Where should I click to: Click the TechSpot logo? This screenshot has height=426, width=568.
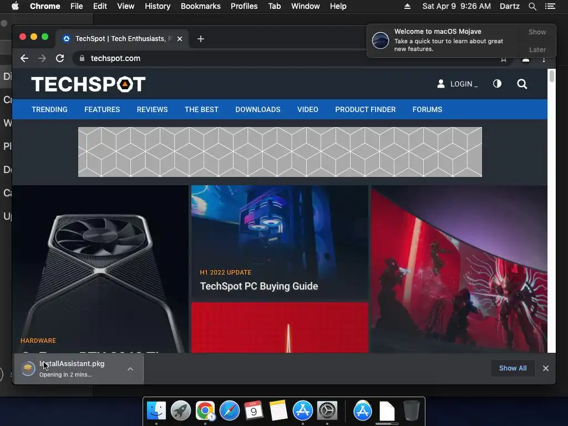click(88, 84)
